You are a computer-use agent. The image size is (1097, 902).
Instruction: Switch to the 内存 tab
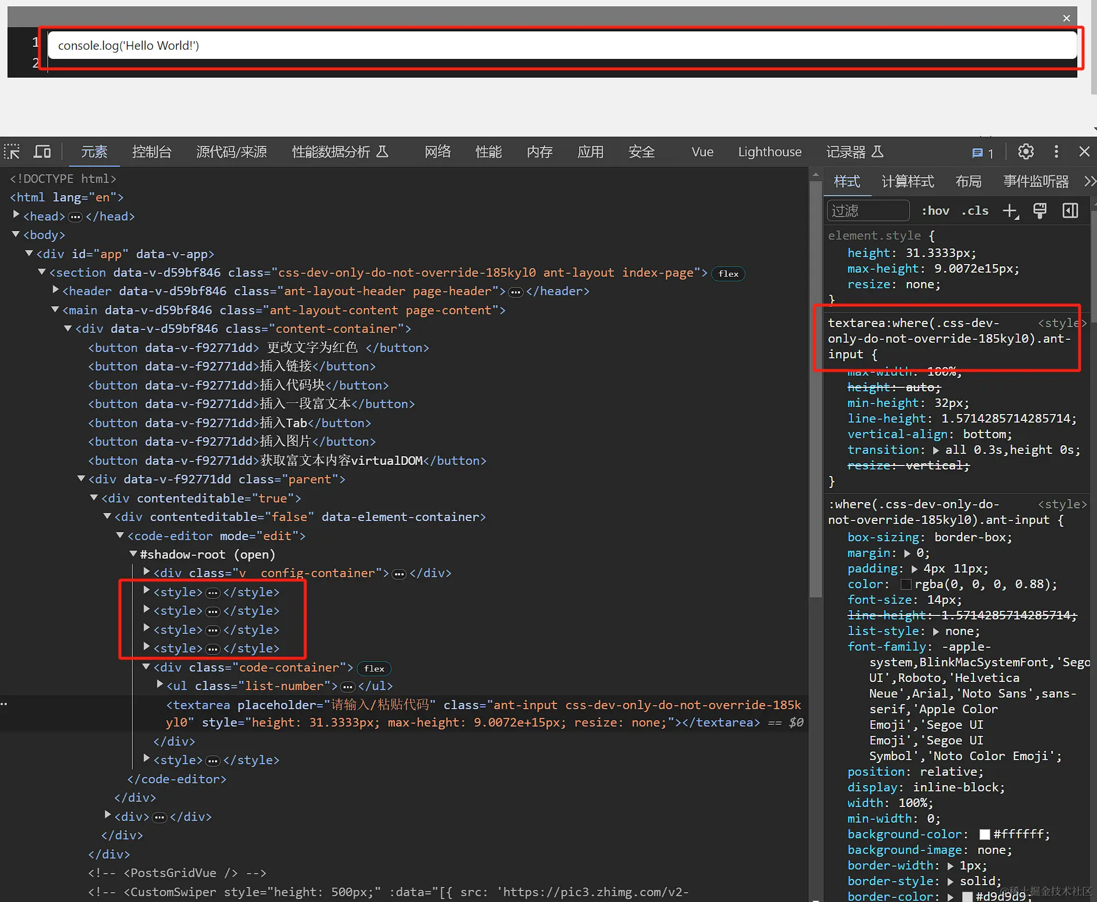click(x=540, y=152)
